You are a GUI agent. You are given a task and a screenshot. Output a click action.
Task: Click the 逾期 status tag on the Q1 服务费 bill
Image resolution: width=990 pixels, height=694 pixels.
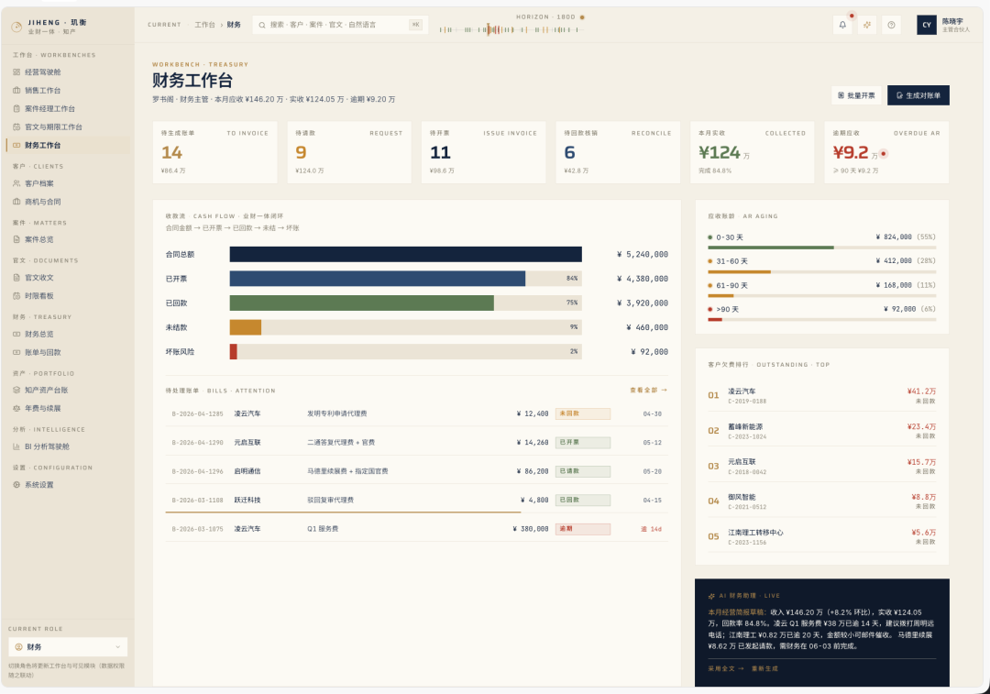(x=583, y=529)
